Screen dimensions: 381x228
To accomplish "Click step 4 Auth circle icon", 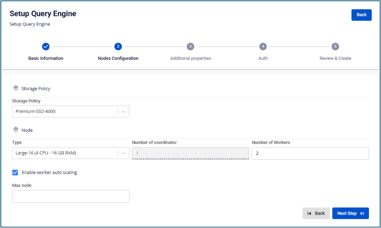I will pos(263,46).
